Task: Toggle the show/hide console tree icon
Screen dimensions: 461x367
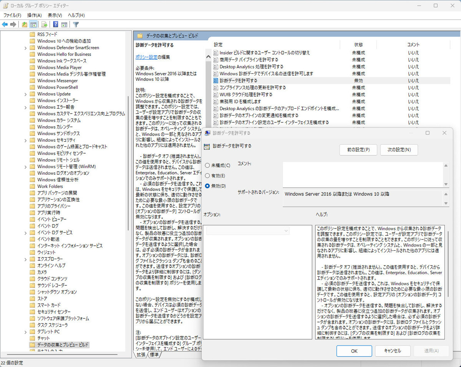Action: pos(33,25)
